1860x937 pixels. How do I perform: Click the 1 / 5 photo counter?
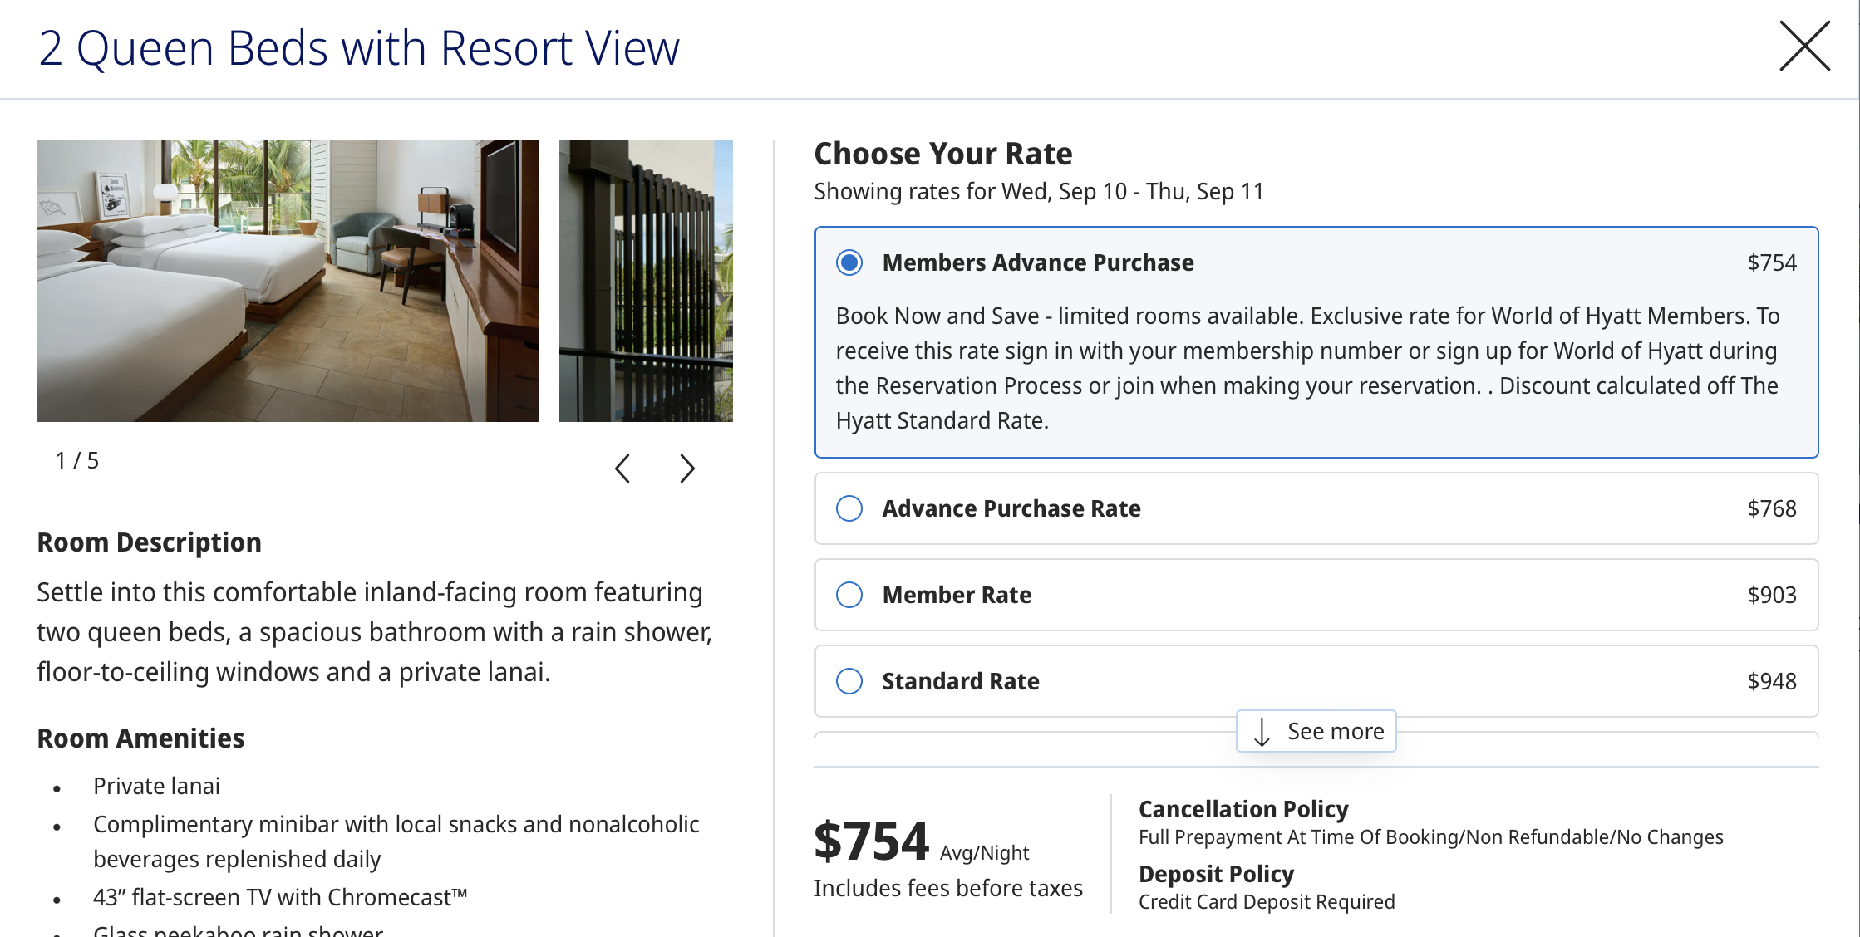76,461
